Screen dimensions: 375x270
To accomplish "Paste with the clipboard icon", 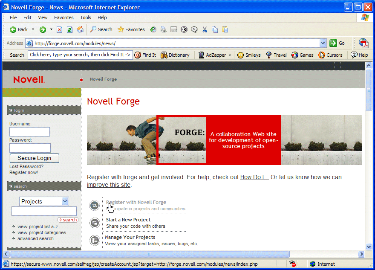I will (x=225, y=29).
